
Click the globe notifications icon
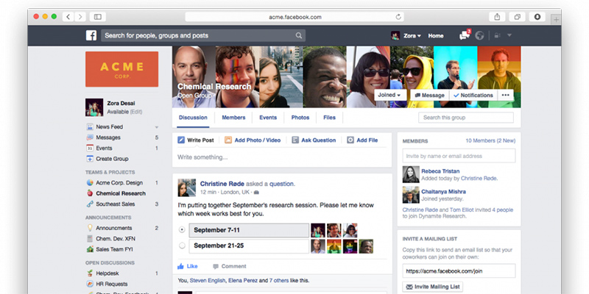tap(481, 35)
